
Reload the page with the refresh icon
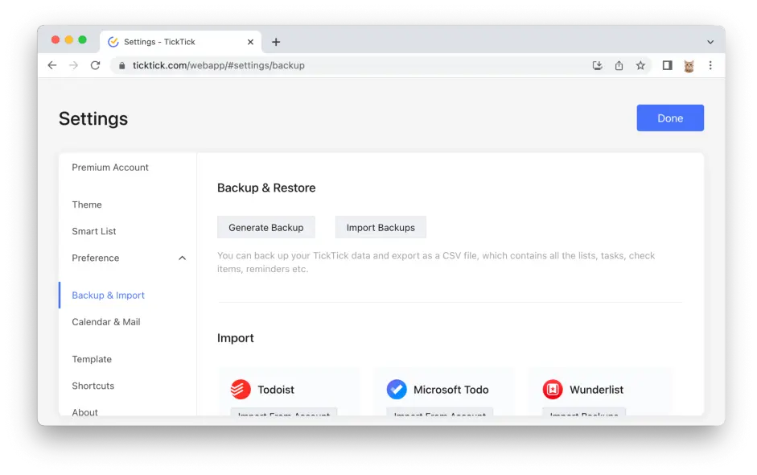tap(95, 65)
